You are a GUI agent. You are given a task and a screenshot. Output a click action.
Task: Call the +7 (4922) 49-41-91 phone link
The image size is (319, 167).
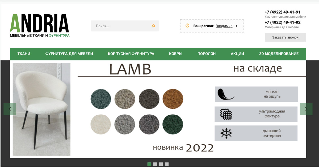coord(283,12)
